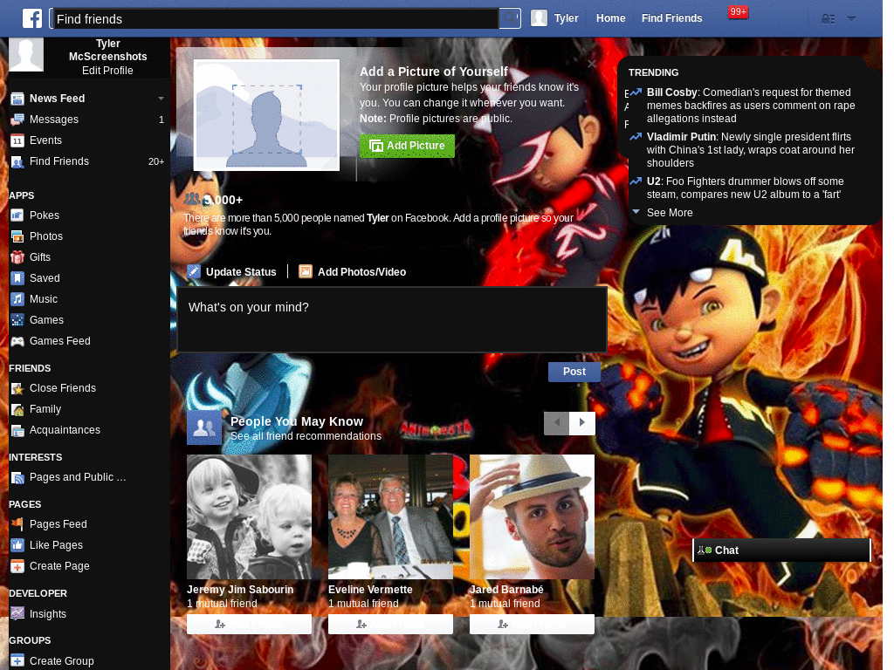
Task: Click the Saved bookmark icon
Action: (x=17, y=278)
